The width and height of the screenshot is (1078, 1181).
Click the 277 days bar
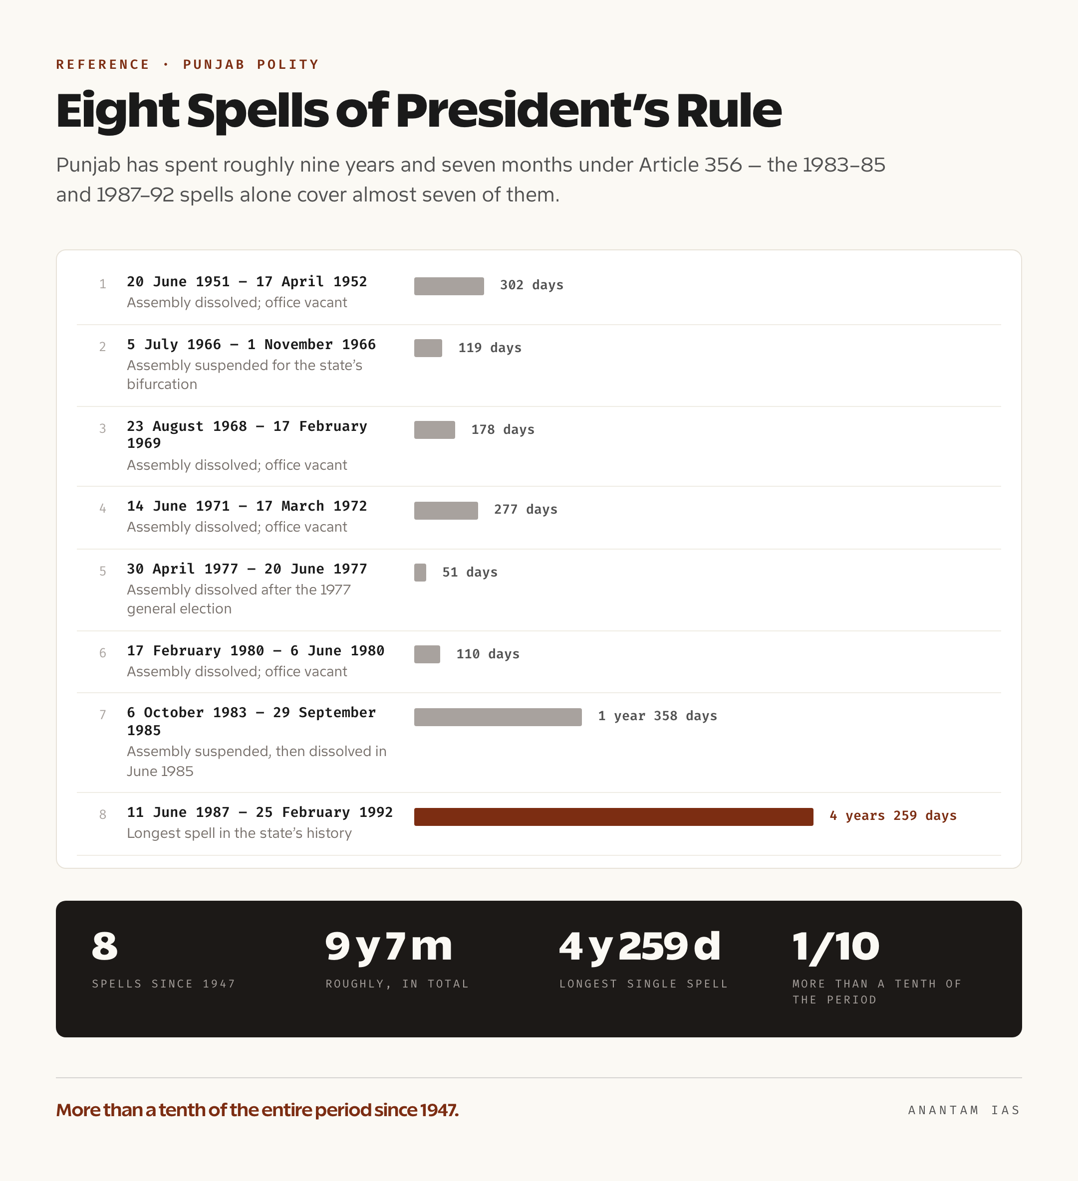pos(446,510)
